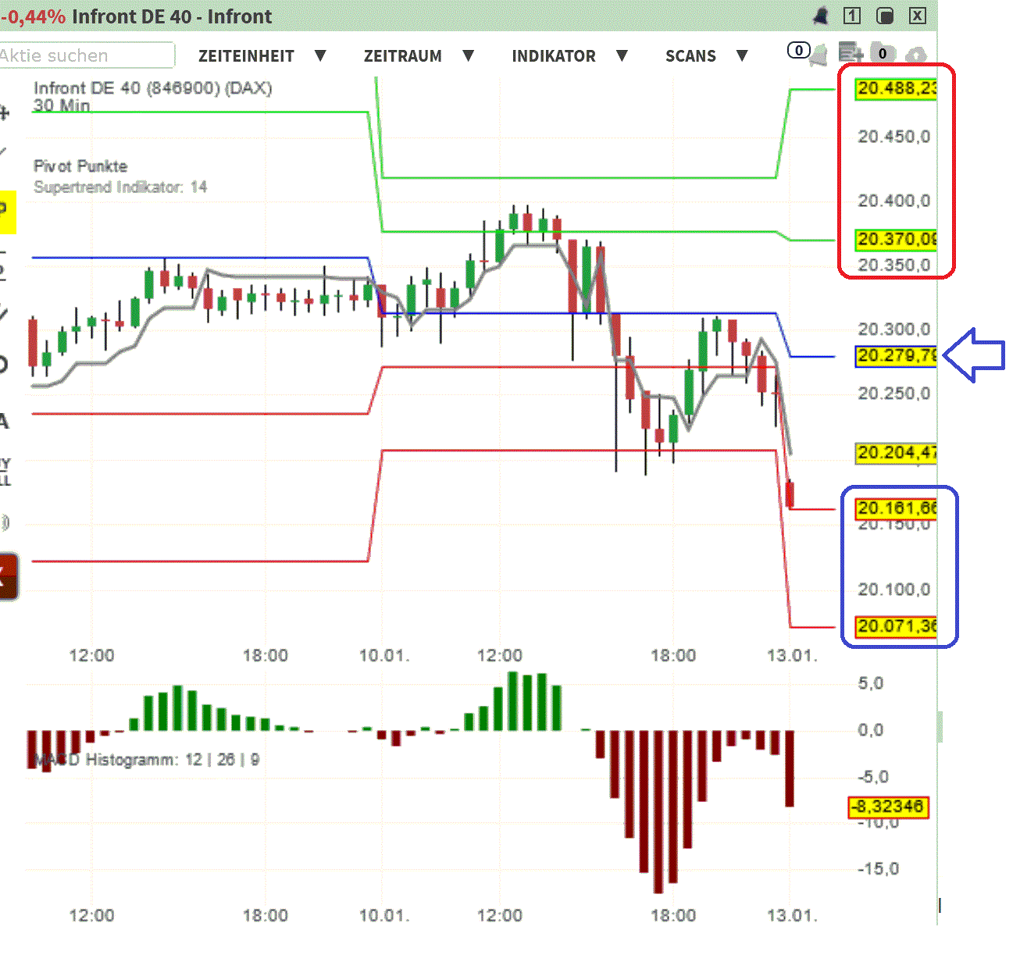Viewport: 1020px width, 955px height.
Task: Open the INDIKATOR dropdown arrow
Action: 622,55
